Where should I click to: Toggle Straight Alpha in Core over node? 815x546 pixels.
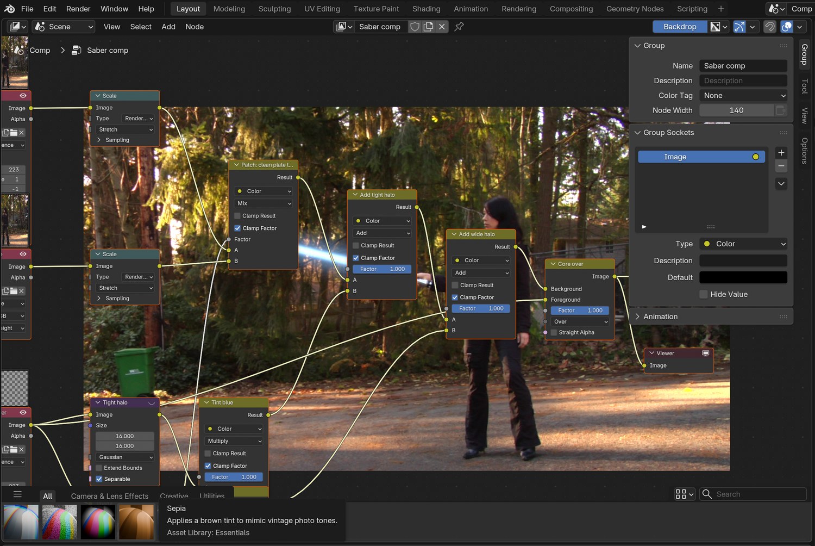tap(554, 333)
